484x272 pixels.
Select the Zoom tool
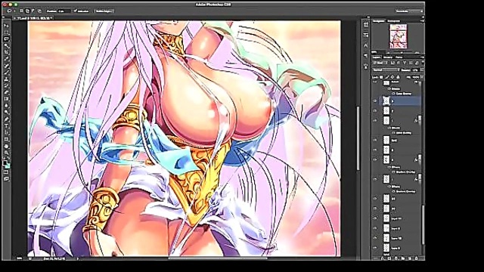point(6,153)
